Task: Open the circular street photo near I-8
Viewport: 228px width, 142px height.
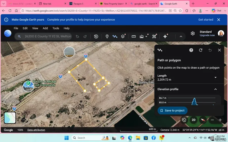Action: 69,52
